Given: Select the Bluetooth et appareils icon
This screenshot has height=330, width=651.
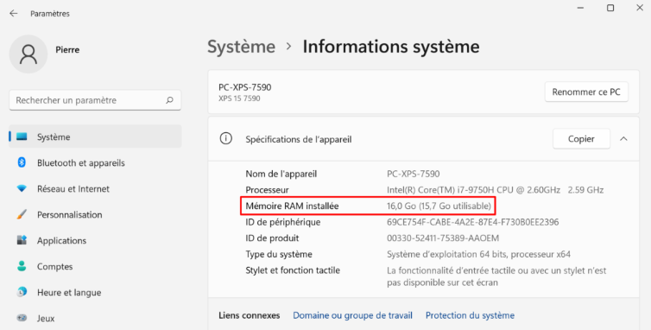Looking at the screenshot, I should pyautogui.click(x=22, y=162).
